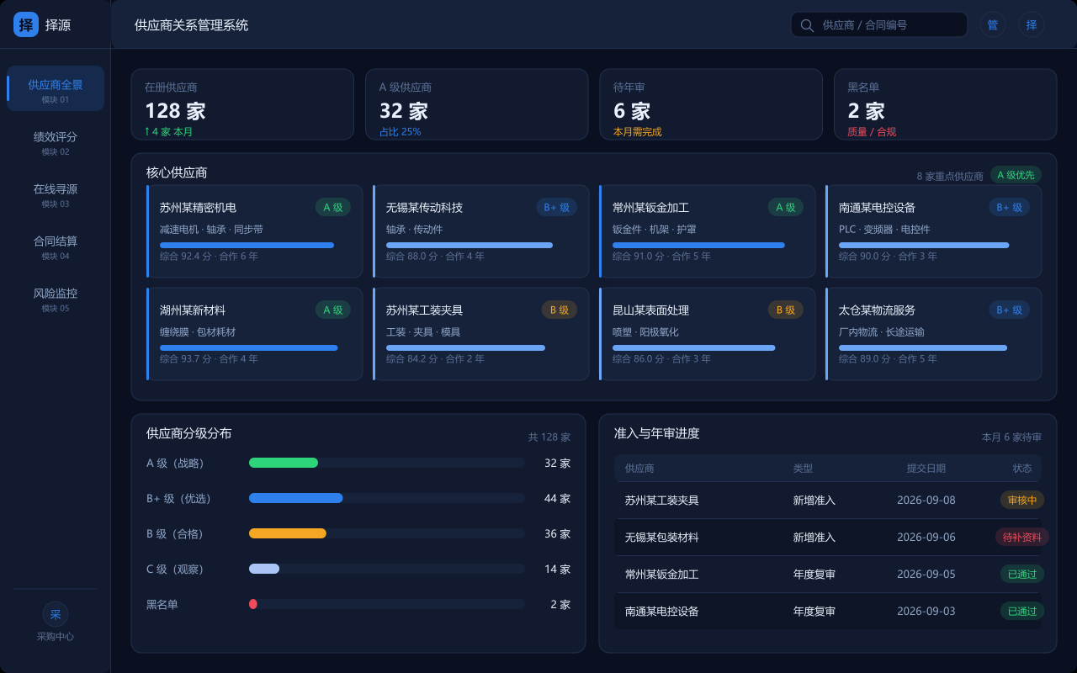The width and height of the screenshot is (1077, 673).
Task: Click the B+ 级（优选）blue distribution bar
Action: (296, 498)
